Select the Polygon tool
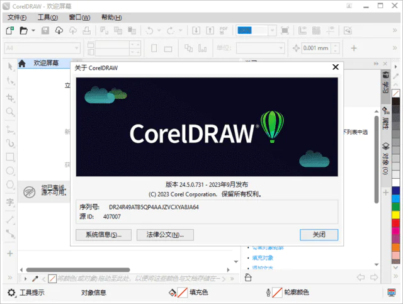Screen dimensions: 403x304 pyautogui.click(x=10, y=184)
